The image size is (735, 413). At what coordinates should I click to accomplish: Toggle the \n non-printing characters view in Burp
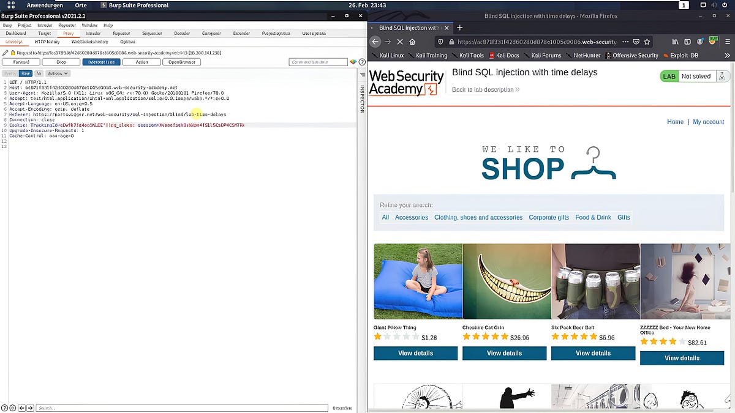point(39,73)
